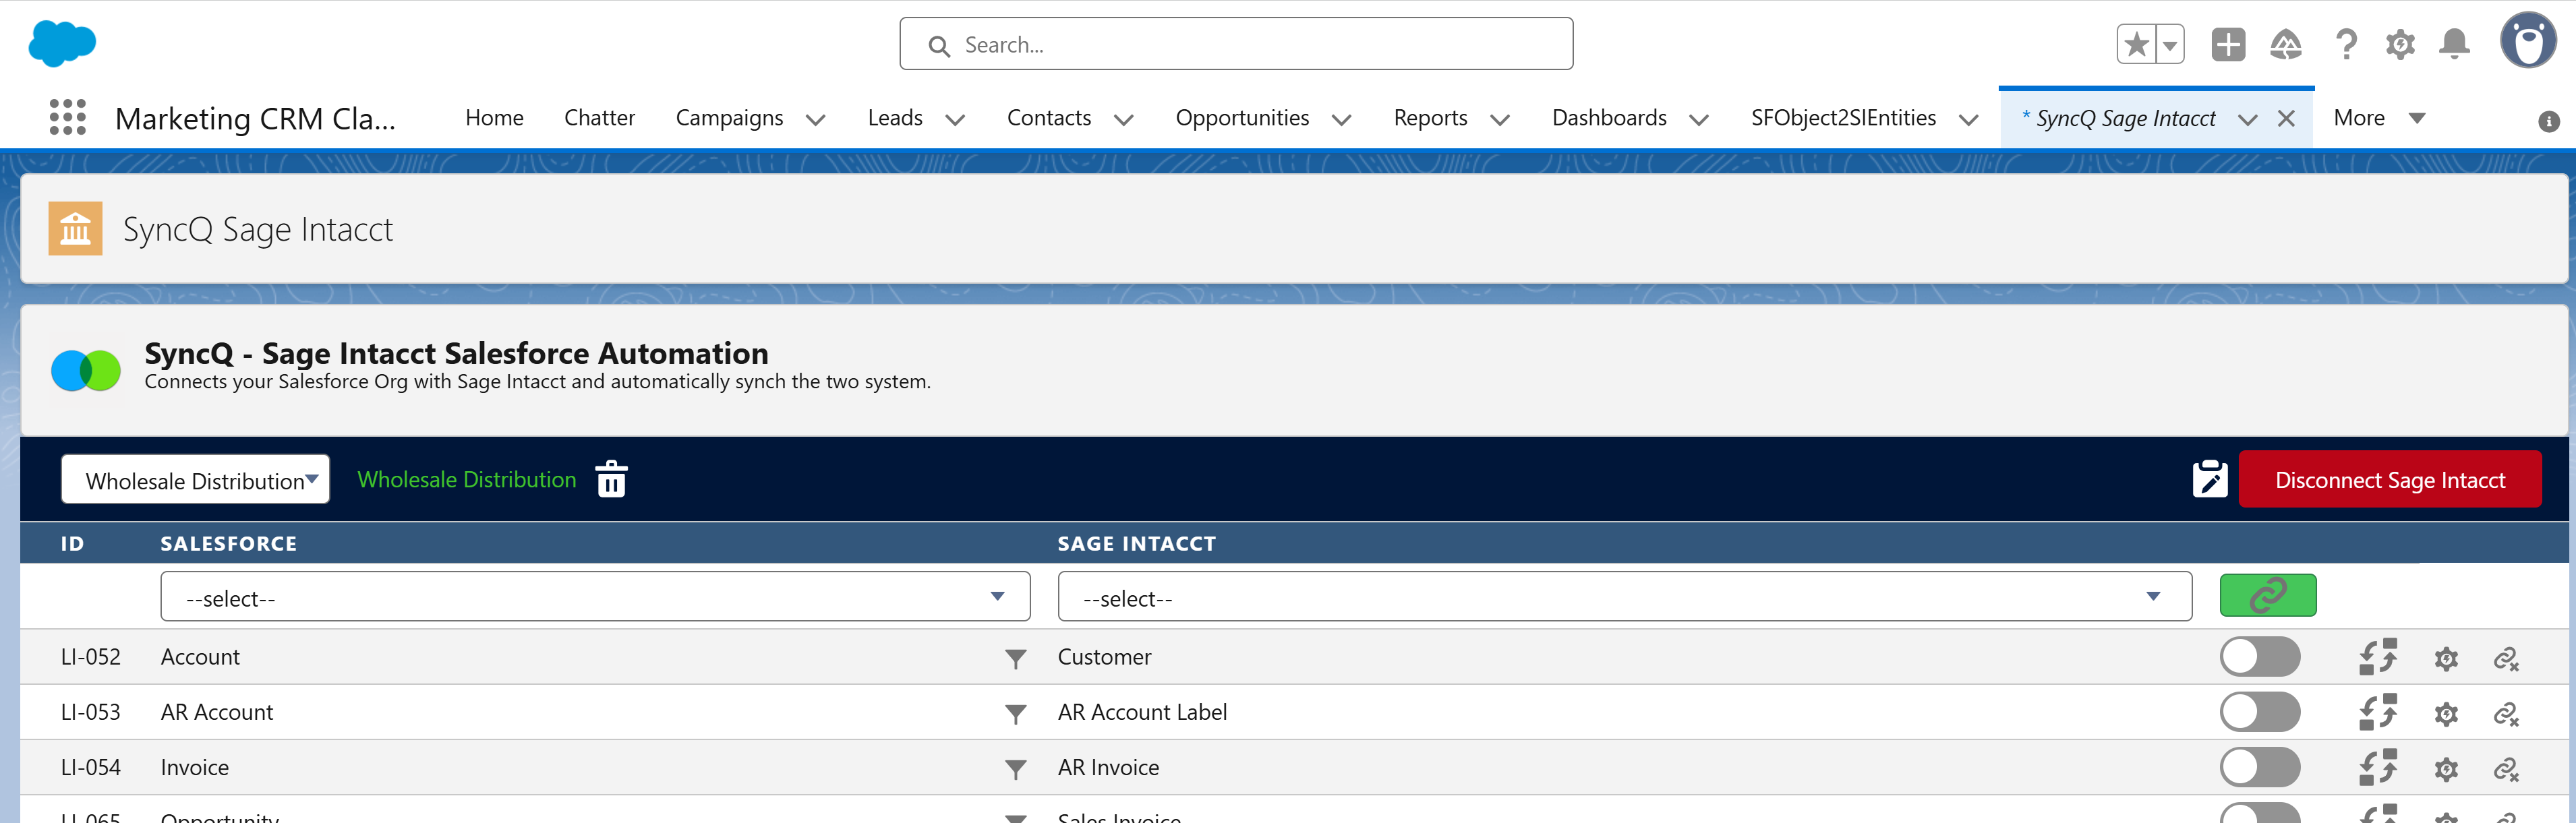
Task: Open the Wholesale Distribution company dropdown
Action: click(196, 480)
